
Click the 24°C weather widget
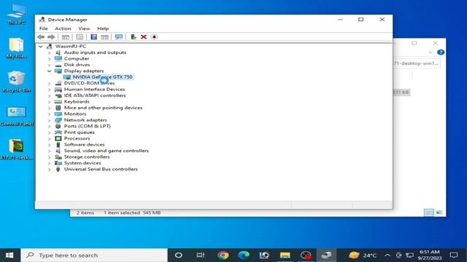(363, 255)
